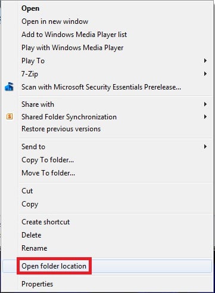The height and width of the screenshot is (293, 215).
Task: Select Restore previous versions
Action: [x=61, y=129]
